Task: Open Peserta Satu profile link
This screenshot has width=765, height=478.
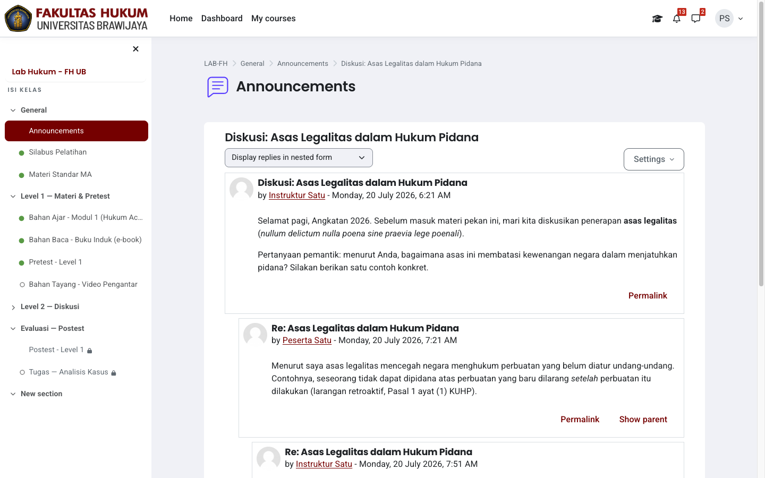Action: click(307, 340)
